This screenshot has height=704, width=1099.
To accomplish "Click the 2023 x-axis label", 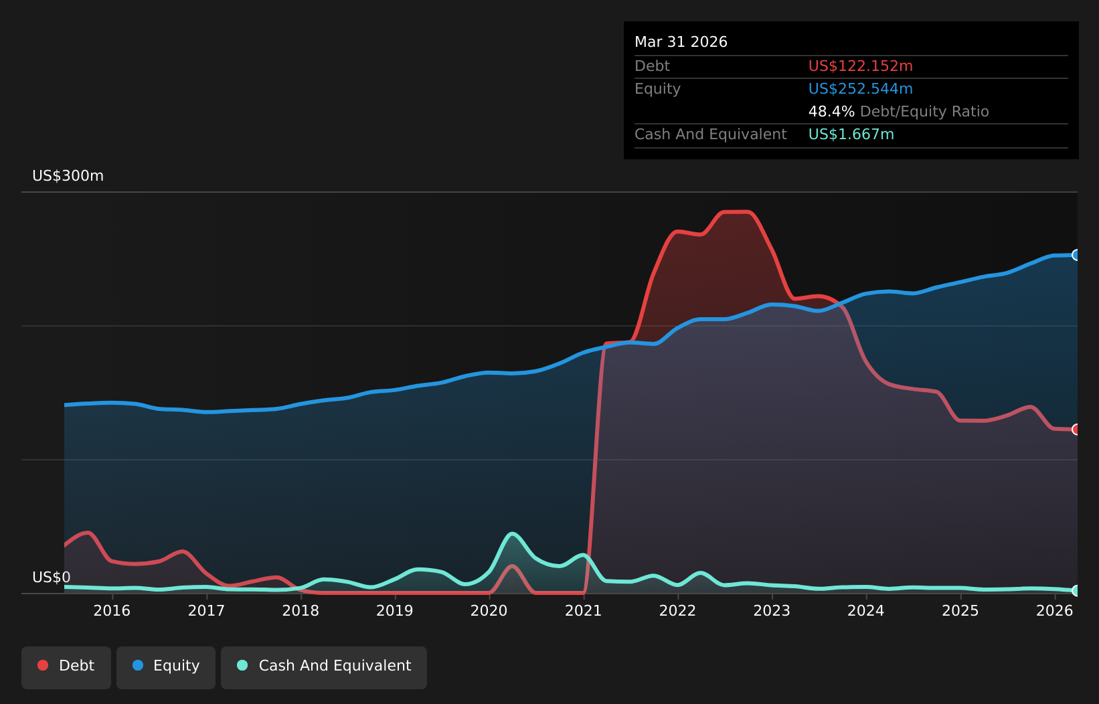I will 772,611.
